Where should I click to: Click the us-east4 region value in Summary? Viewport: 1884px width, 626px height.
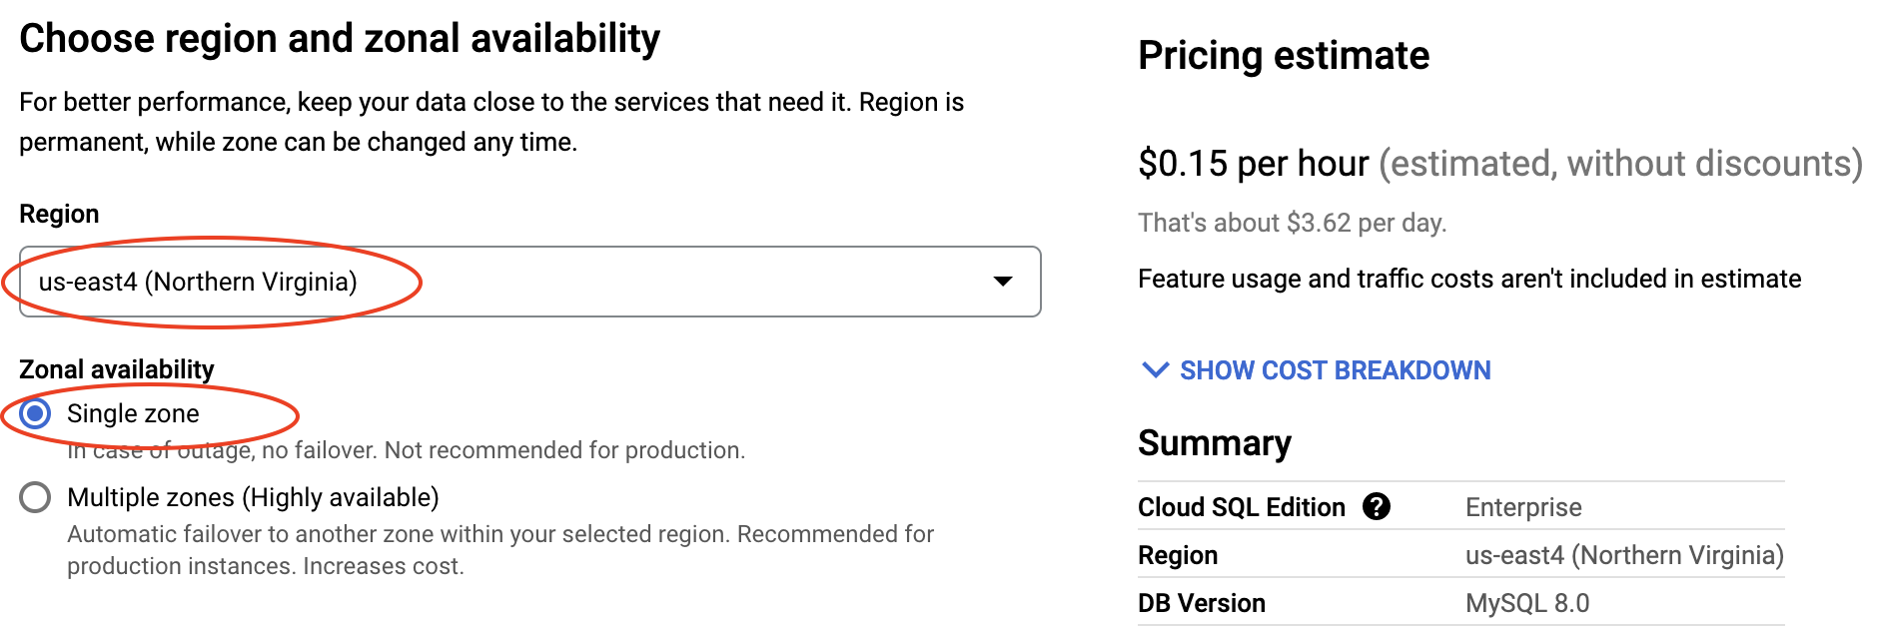[1624, 555]
